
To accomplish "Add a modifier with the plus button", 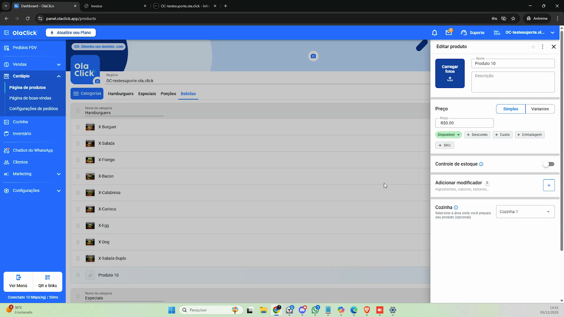I will 548,185.
